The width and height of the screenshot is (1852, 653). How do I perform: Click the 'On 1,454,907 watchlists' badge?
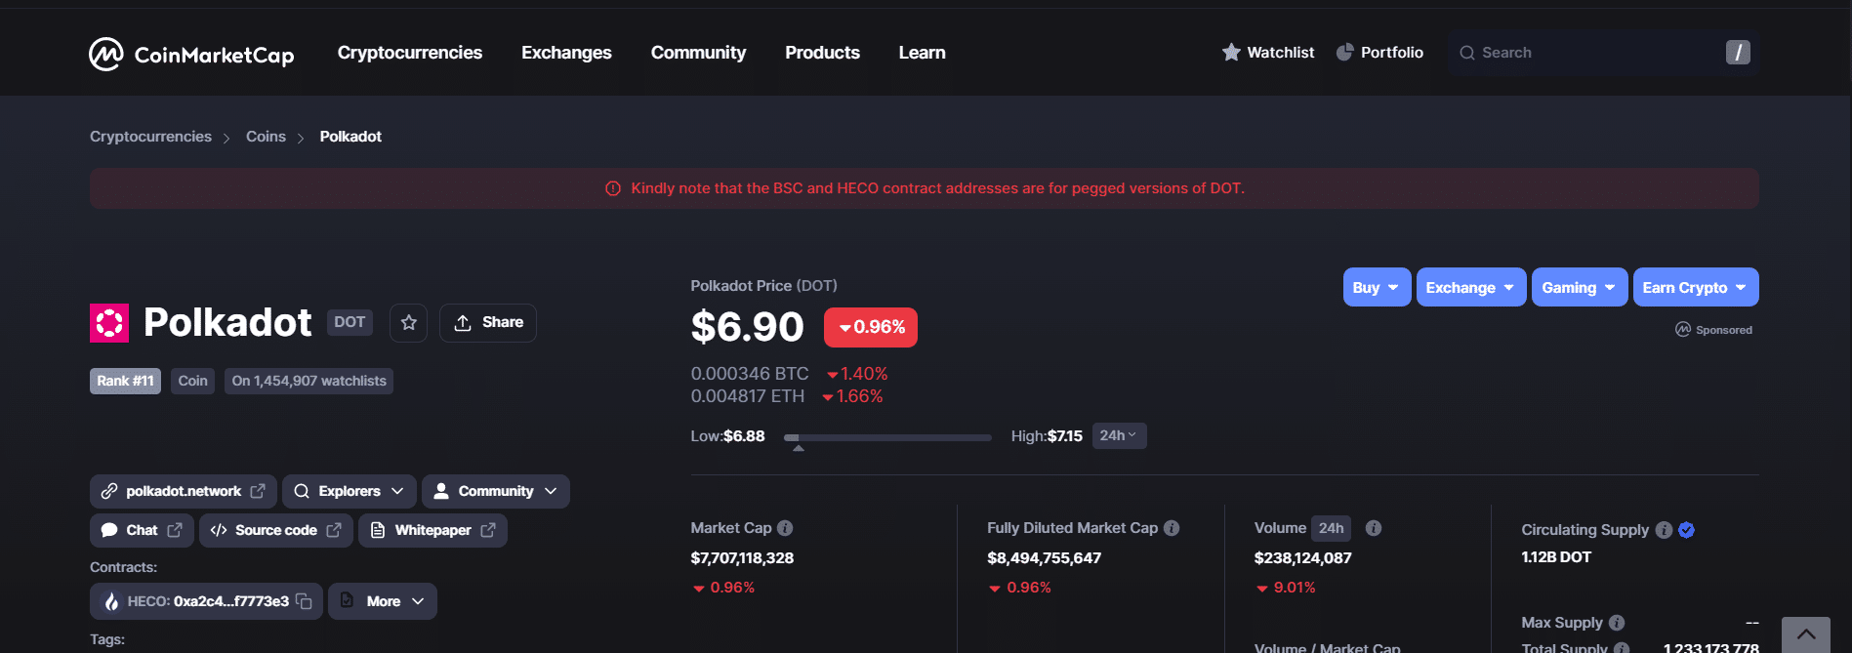coord(309,381)
